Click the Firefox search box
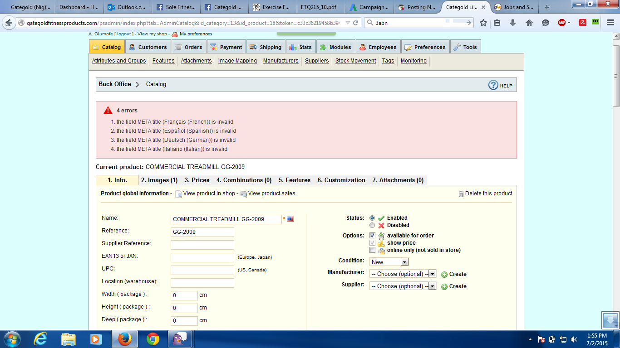Screen dimensions: 620x348 418,23
